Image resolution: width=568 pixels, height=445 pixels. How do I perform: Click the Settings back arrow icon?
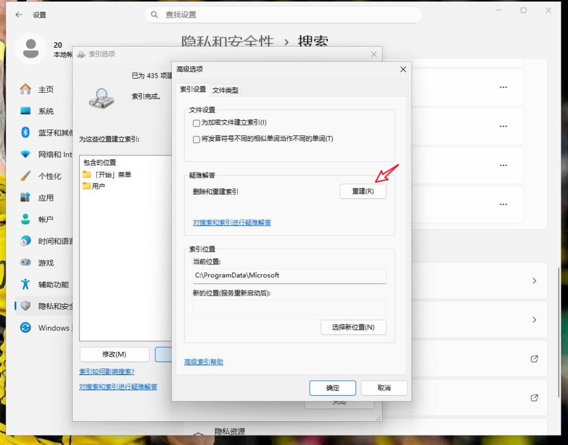pyautogui.click(x=19, y=15)
